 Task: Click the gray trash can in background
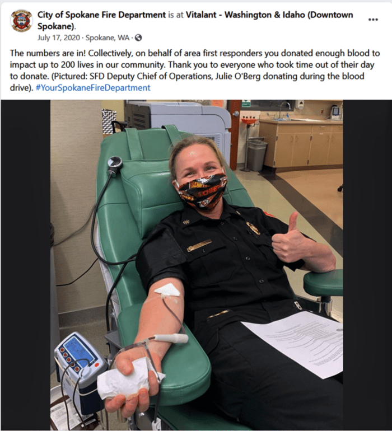tap(257, 155)
